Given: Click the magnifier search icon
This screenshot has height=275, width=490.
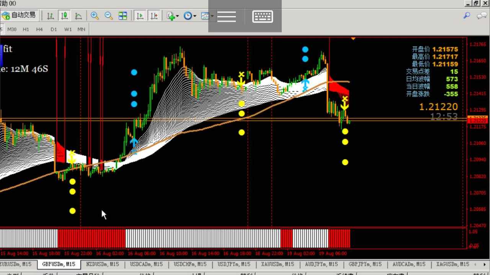Looking at the screenshot, I should click(x=467, y=16).
